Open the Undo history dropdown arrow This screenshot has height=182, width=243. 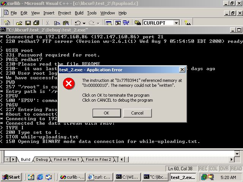[84, 23]
